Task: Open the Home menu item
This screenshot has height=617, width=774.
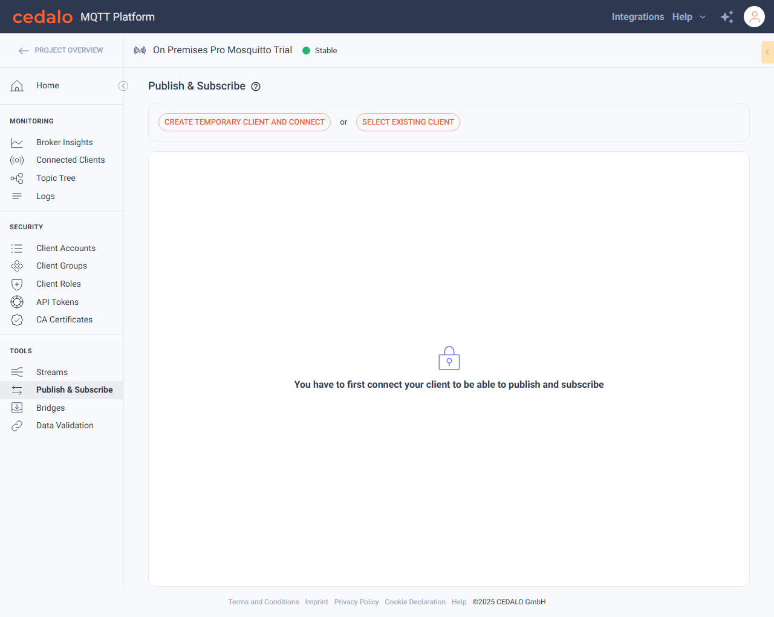Action: tap(48, 86)
